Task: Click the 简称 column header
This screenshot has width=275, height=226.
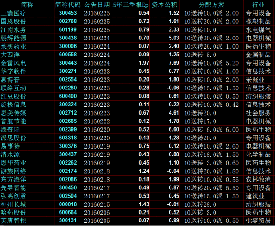Action: pyautogui.click(x=27, y=5)
